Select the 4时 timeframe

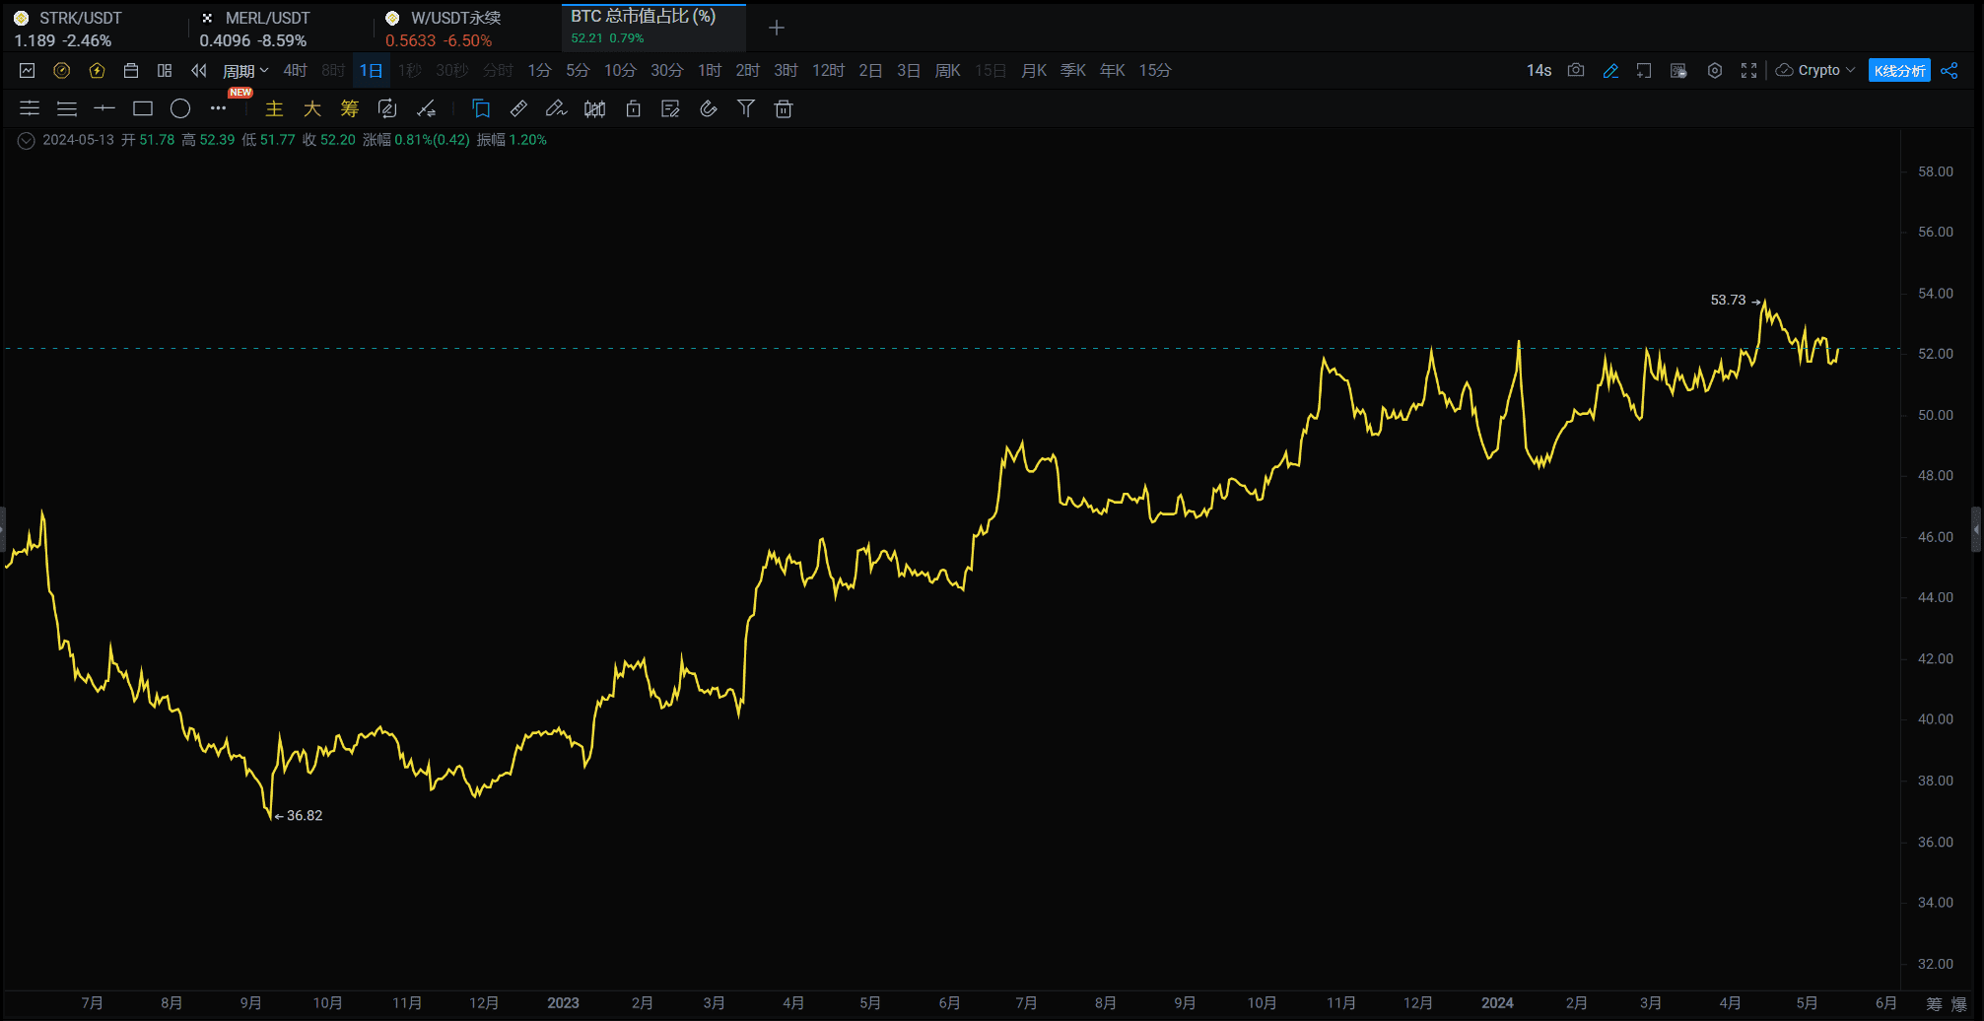[x=295, y=70]
